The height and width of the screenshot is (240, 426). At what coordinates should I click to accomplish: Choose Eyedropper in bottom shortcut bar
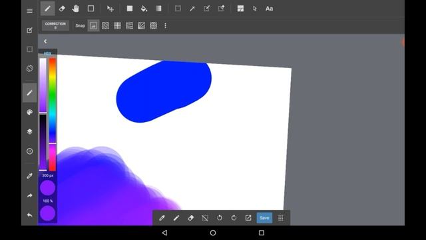(x=162, y=218)
